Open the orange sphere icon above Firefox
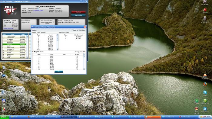212x119 pixels. tap(205, 76)
